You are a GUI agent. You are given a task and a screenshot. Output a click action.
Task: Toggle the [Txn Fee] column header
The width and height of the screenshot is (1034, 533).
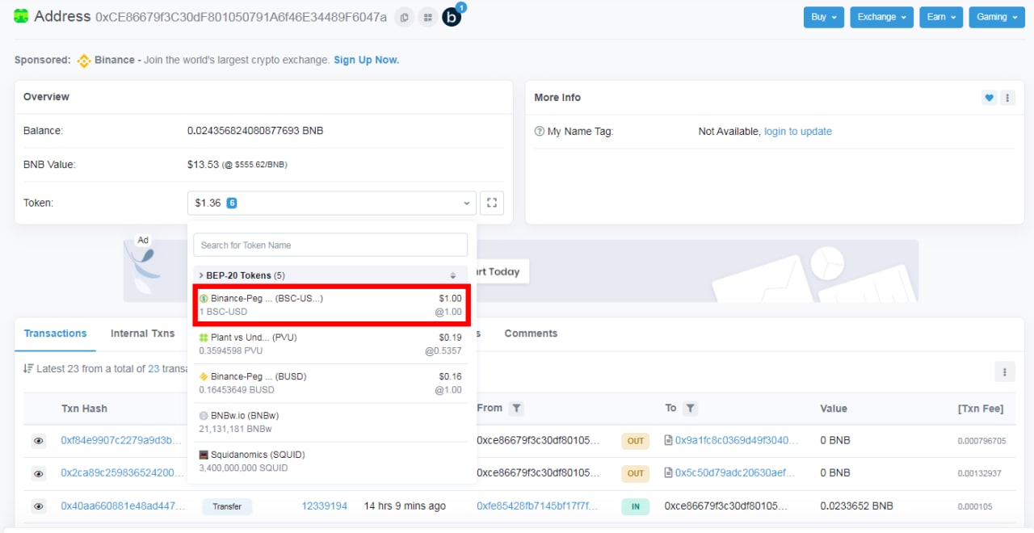coord(981,409)
